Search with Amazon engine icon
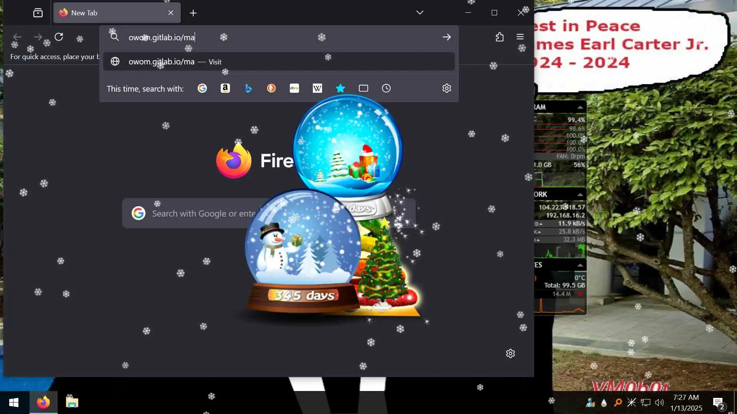The height and width of the screenshot is (414, 737). tap(225, 89)
